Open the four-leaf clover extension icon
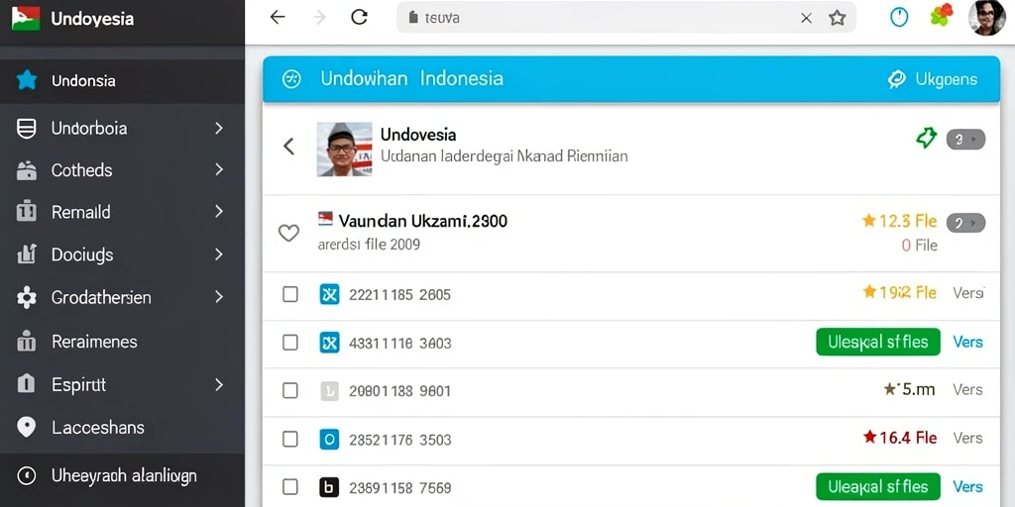 click(942, 16)
